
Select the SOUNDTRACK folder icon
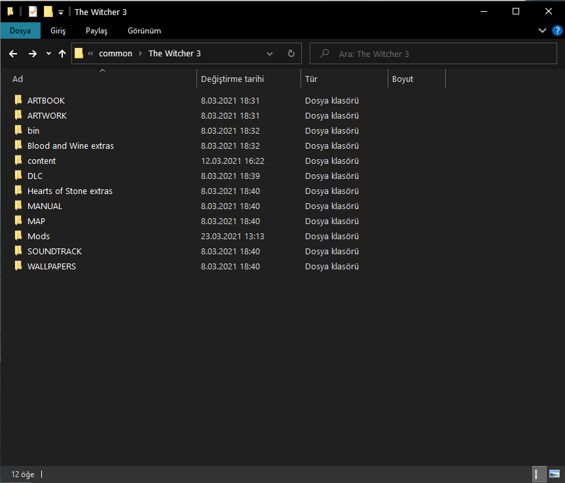point(18,251)
